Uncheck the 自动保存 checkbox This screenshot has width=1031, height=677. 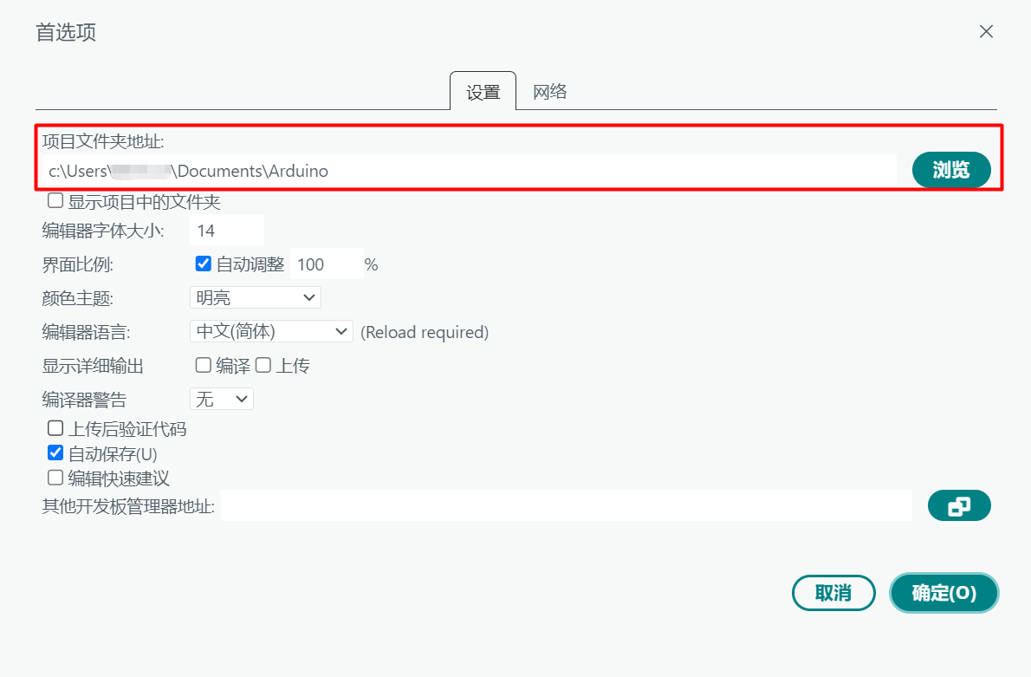pyautogui.click(x=55, y=452)
